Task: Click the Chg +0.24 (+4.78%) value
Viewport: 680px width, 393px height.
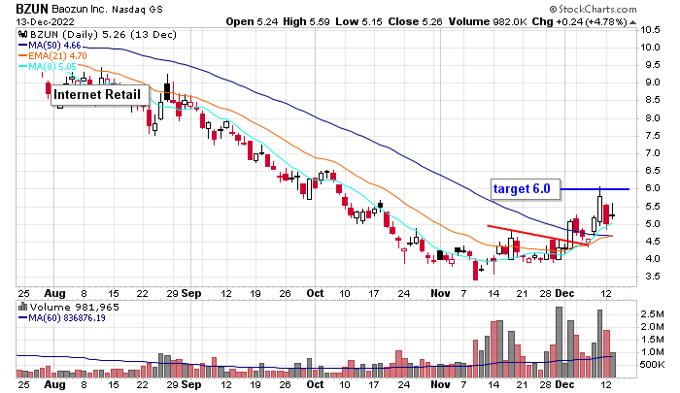Action: [580, 21]
